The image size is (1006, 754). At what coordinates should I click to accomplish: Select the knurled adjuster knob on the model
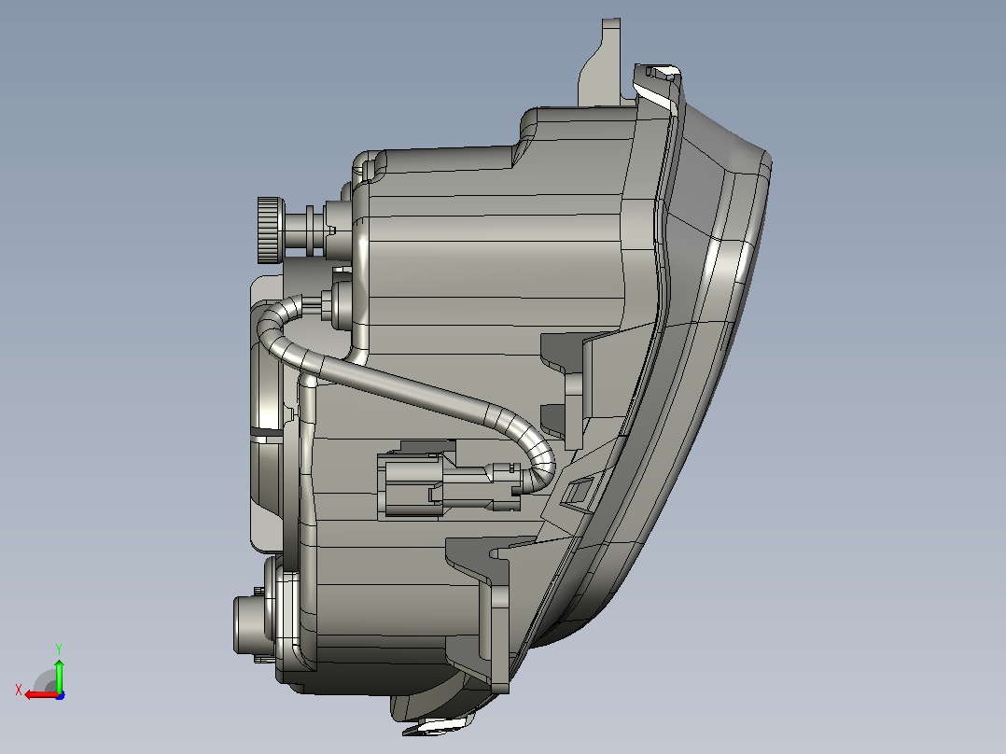(271, 230)
